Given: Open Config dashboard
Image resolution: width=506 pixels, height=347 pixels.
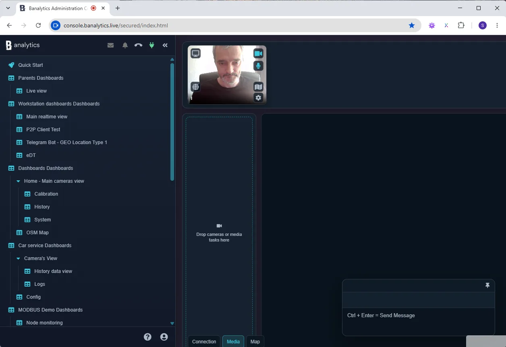Looking at the screenshot, I should [33, 297].
